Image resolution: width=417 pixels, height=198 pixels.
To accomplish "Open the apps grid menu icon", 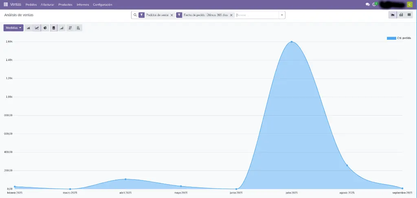I will [6, 4].
